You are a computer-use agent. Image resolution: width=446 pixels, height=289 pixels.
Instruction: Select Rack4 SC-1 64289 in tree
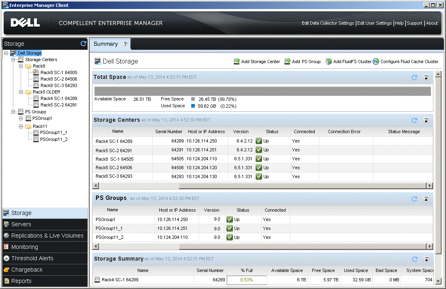(x=59, y=98)
